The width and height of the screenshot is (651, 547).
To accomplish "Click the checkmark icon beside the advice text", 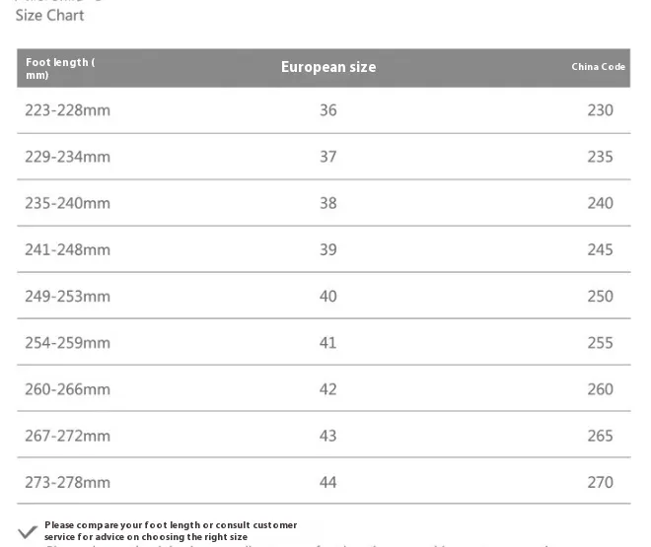I will pyautogui.click(x=28, y=532).
